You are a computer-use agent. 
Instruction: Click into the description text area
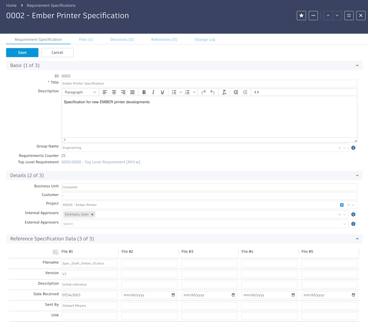click(209, 117)
